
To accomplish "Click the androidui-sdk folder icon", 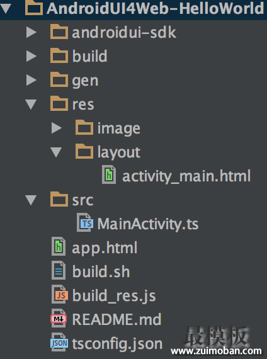I will pyautogui.click(x=59, y=31).
